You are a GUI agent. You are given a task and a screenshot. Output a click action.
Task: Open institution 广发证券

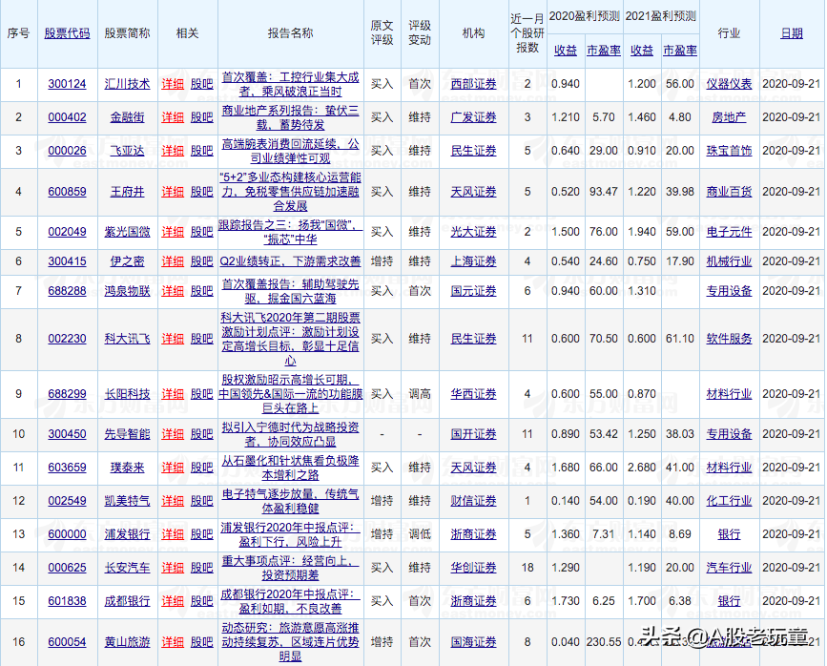pos(473,117)
